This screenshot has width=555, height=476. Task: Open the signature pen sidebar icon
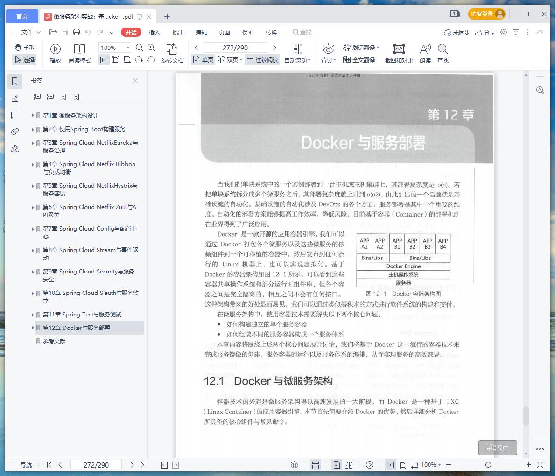[15, 148]
